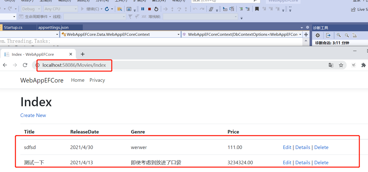Image resolution: width=368 pixels, height=172 pixels.
Task: Bookmark this page with the star
Action: pyautogui.click(x=341, y=65)
